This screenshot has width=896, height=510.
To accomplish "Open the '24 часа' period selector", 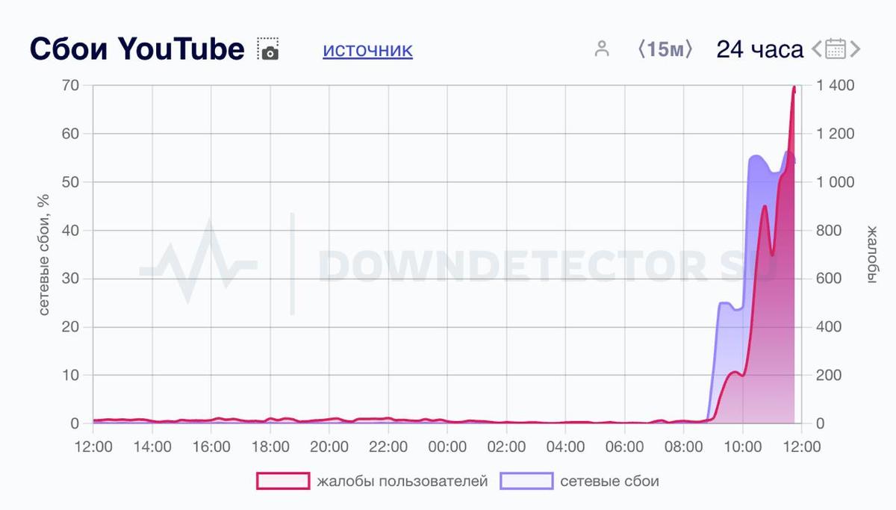I will click(x=759, y=49).
